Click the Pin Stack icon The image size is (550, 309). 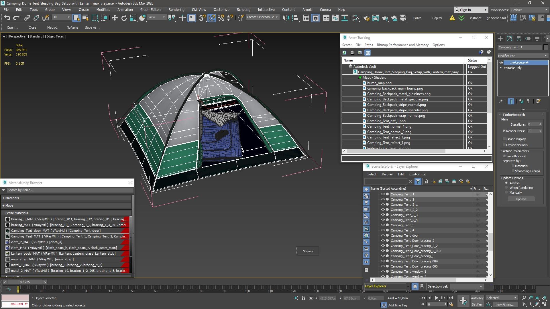tap(501, 101)
